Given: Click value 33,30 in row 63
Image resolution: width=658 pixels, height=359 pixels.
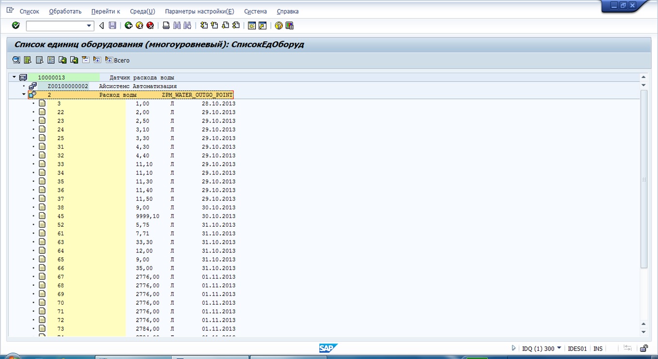Looking at the screenshot, I should point(144,242).
